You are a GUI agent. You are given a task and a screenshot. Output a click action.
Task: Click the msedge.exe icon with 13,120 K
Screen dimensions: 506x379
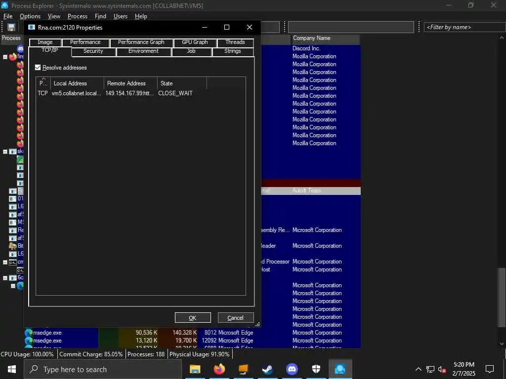click(x=29, y=341)
